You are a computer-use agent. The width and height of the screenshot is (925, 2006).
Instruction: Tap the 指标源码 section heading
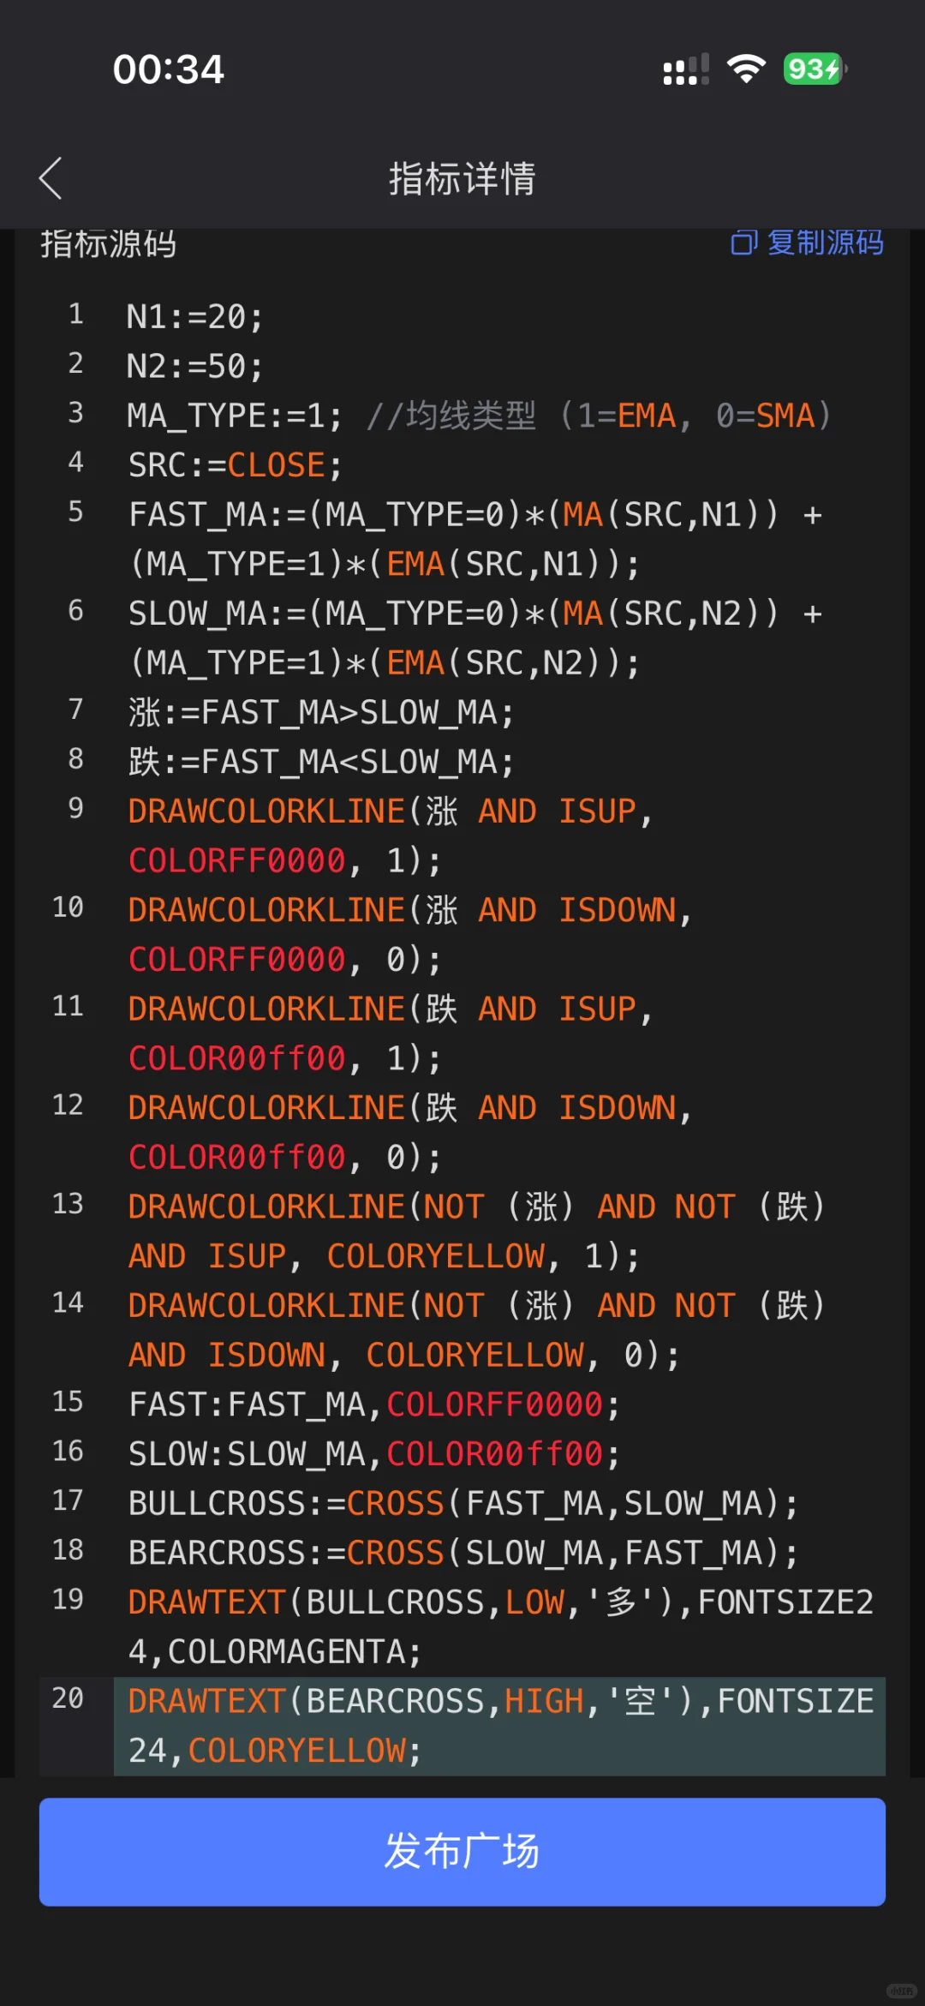coord(109,244)
